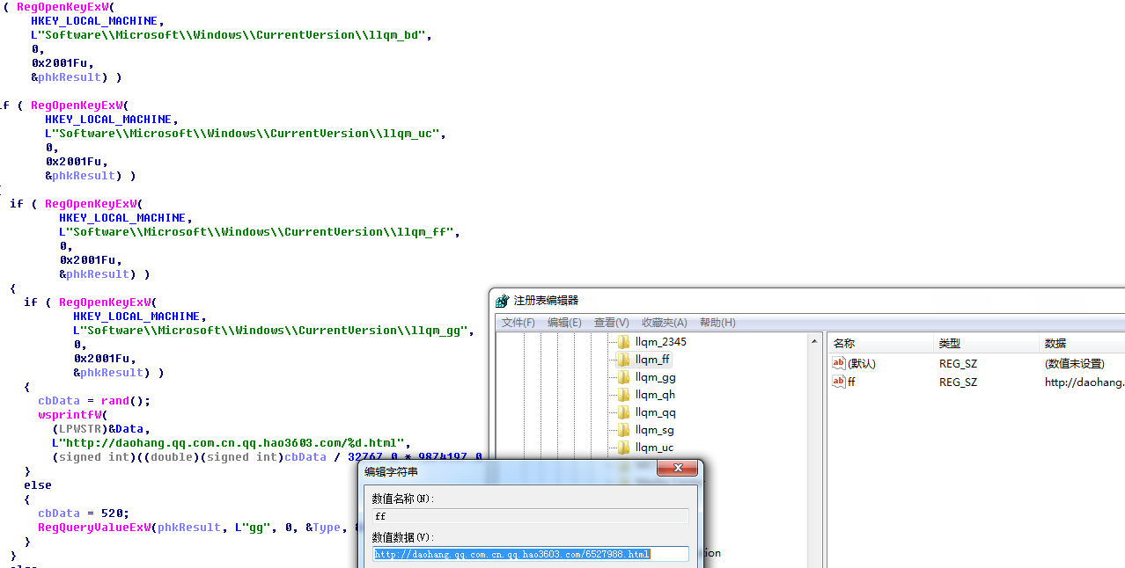Open the 收藏夹(A) menu
The height and width of the screenshot is (568, 1125).
pos(665,323)
